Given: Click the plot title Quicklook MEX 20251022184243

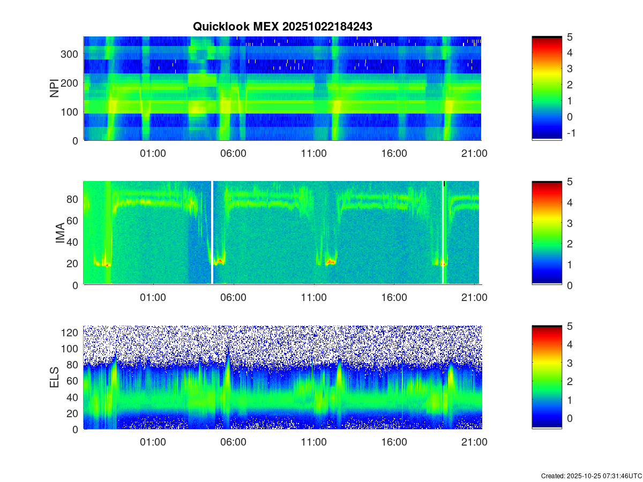Looking at the screenshot, I should tap(282, 26).
